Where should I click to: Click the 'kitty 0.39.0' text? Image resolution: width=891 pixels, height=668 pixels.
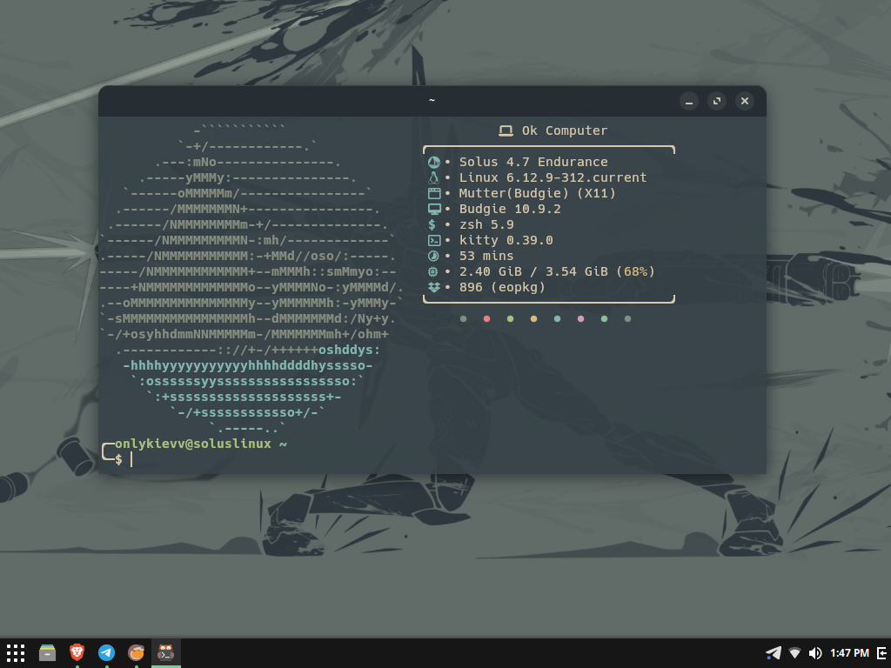click(506, 240)
